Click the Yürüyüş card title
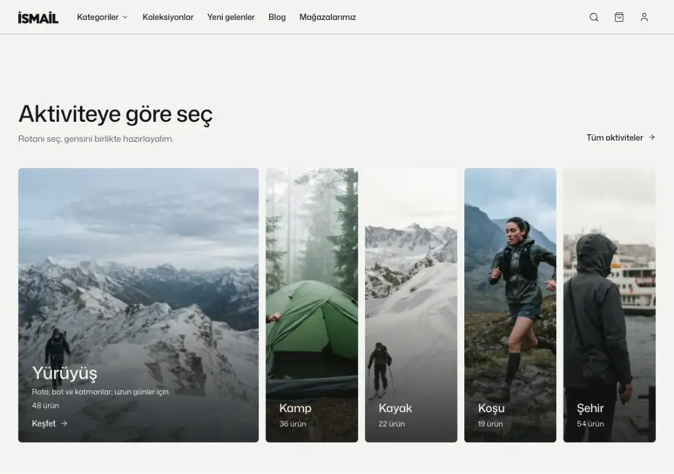The image size is (674, 474). [x=64, y=373]
